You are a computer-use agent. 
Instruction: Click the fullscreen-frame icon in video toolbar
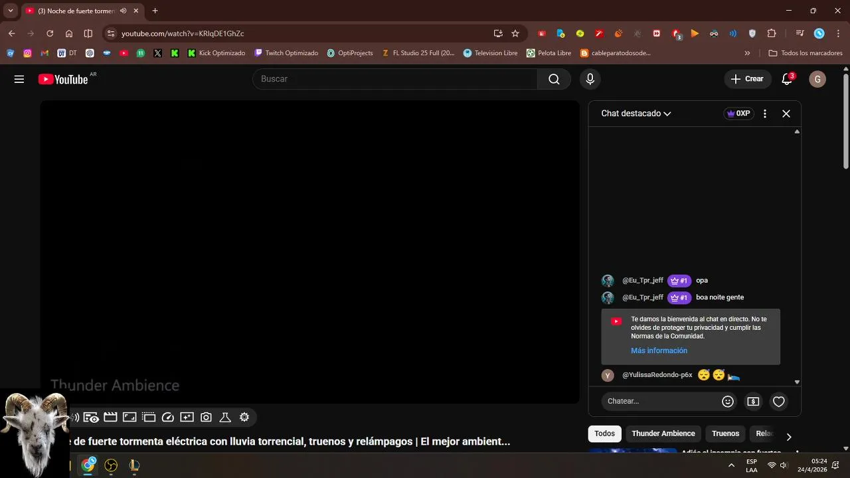click(129, 417)
